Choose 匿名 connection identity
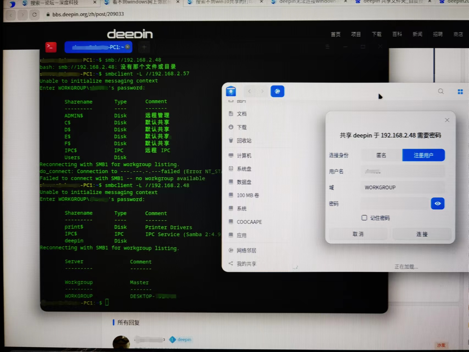The image size is (469, 352). 381,155
